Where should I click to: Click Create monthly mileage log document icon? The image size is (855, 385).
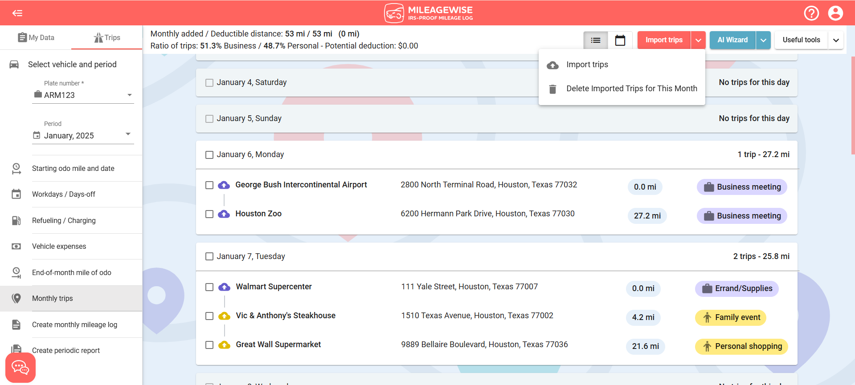tap(16, 324)
